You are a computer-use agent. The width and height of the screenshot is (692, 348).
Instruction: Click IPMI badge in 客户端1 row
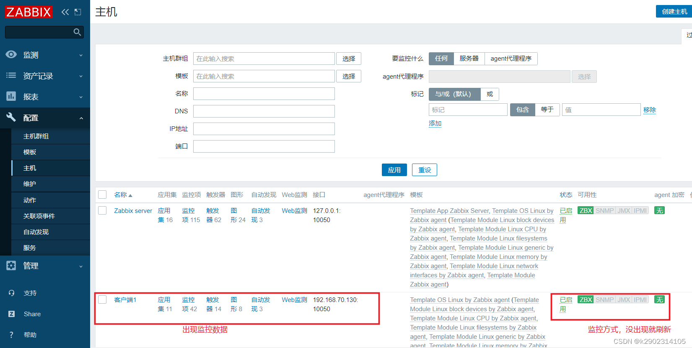click(640, 299)
